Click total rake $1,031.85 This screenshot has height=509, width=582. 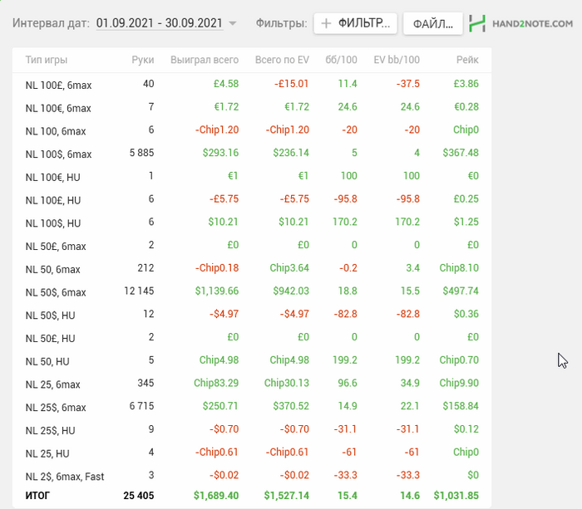[x=456, y=496]
